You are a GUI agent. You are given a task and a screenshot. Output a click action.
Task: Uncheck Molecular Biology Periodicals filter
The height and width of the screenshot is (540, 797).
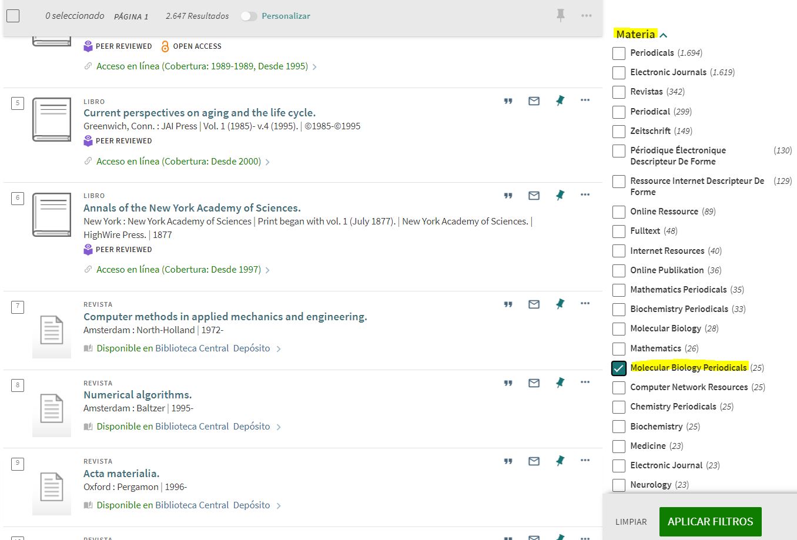(x=619, y=368)
